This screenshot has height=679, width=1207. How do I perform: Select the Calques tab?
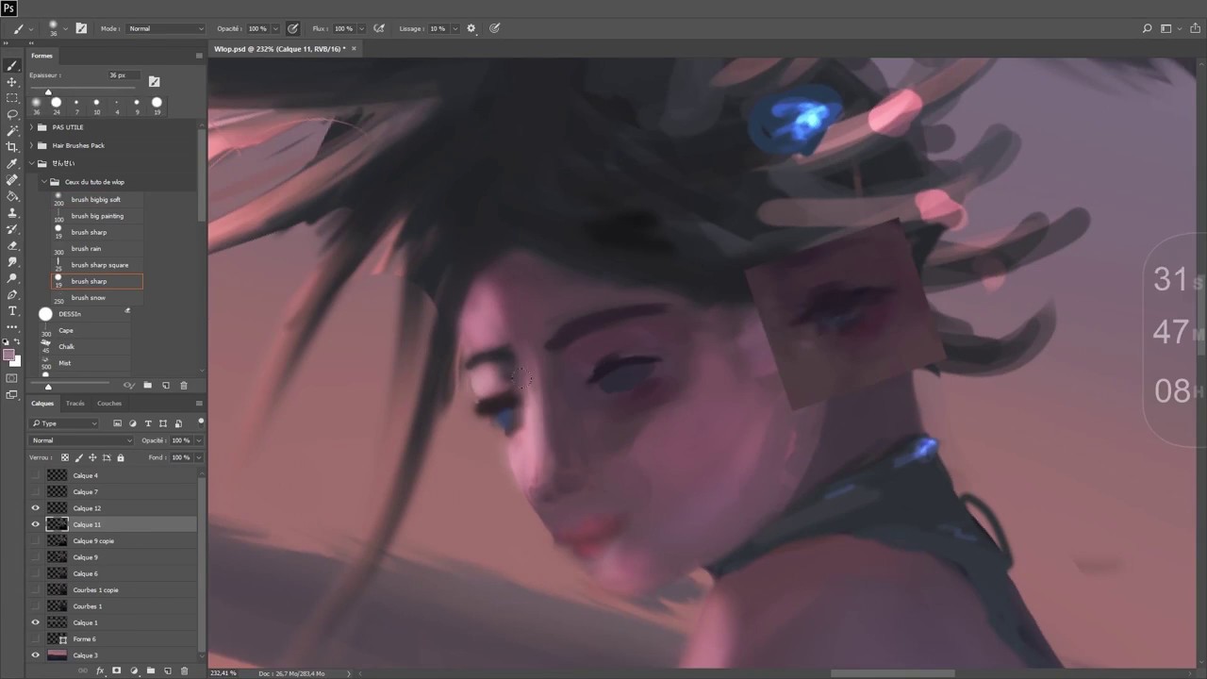tap(42, 404)
